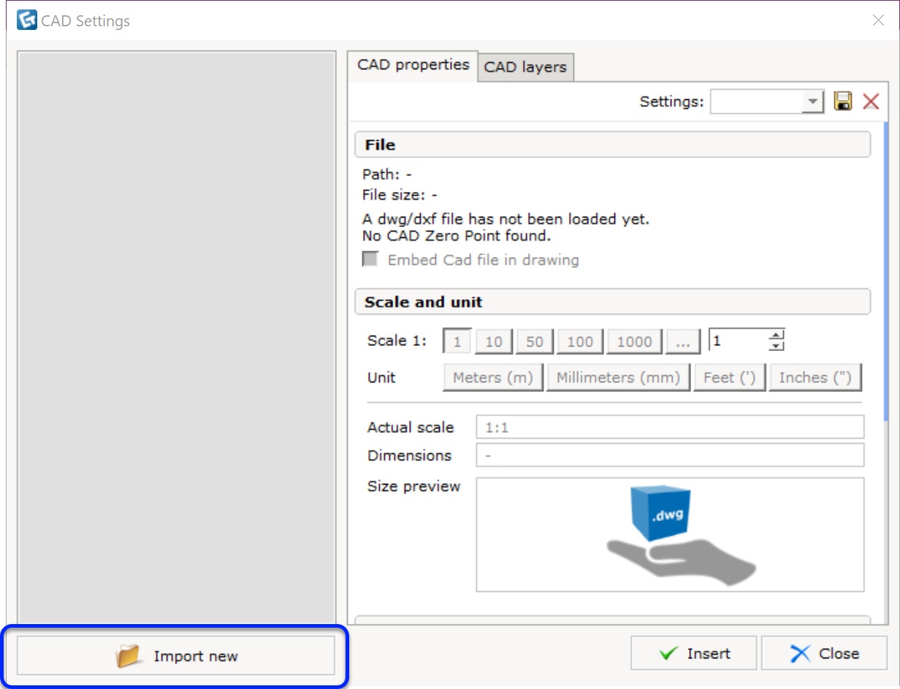
Task: Click the .dwg cube in size preview
Action: point(660,513)
